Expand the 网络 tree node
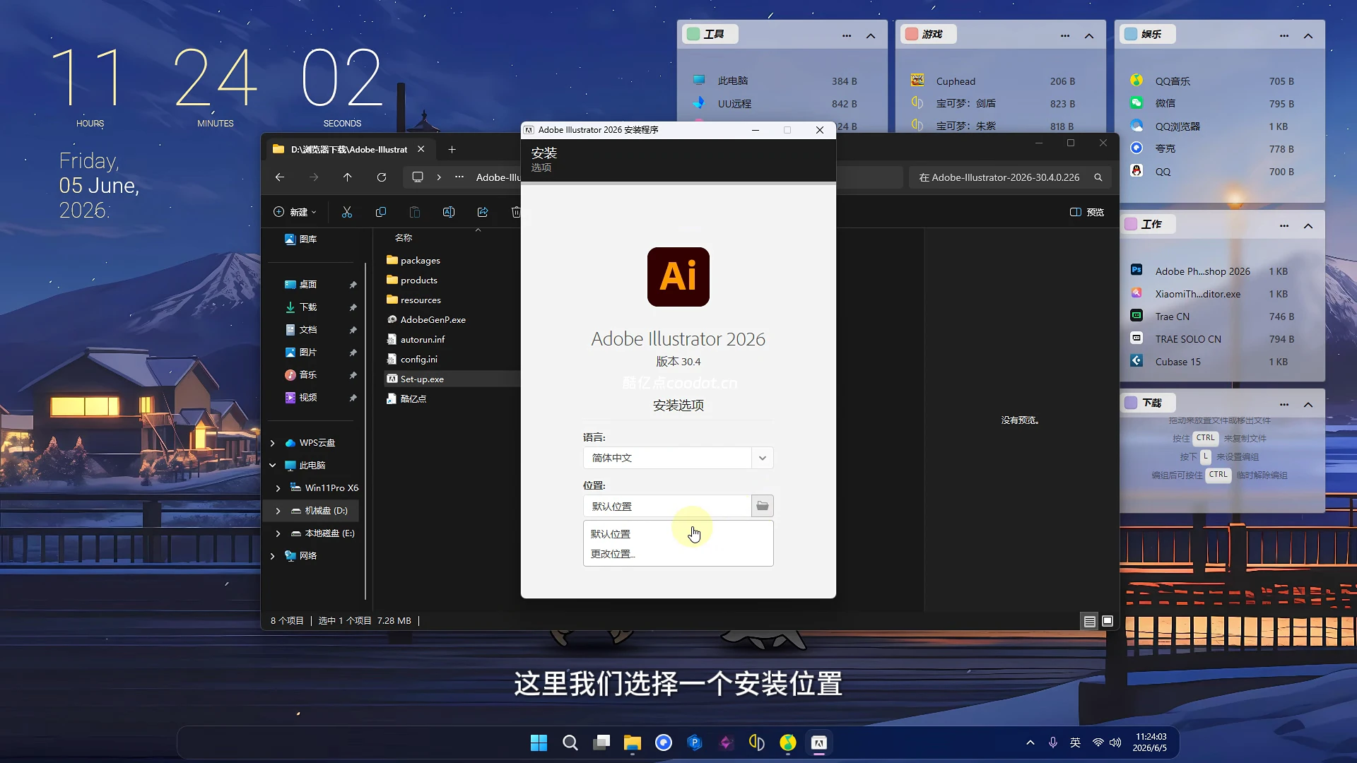Image resolution: width=1357 pixels, height=763 pixels. pos(272,556)
